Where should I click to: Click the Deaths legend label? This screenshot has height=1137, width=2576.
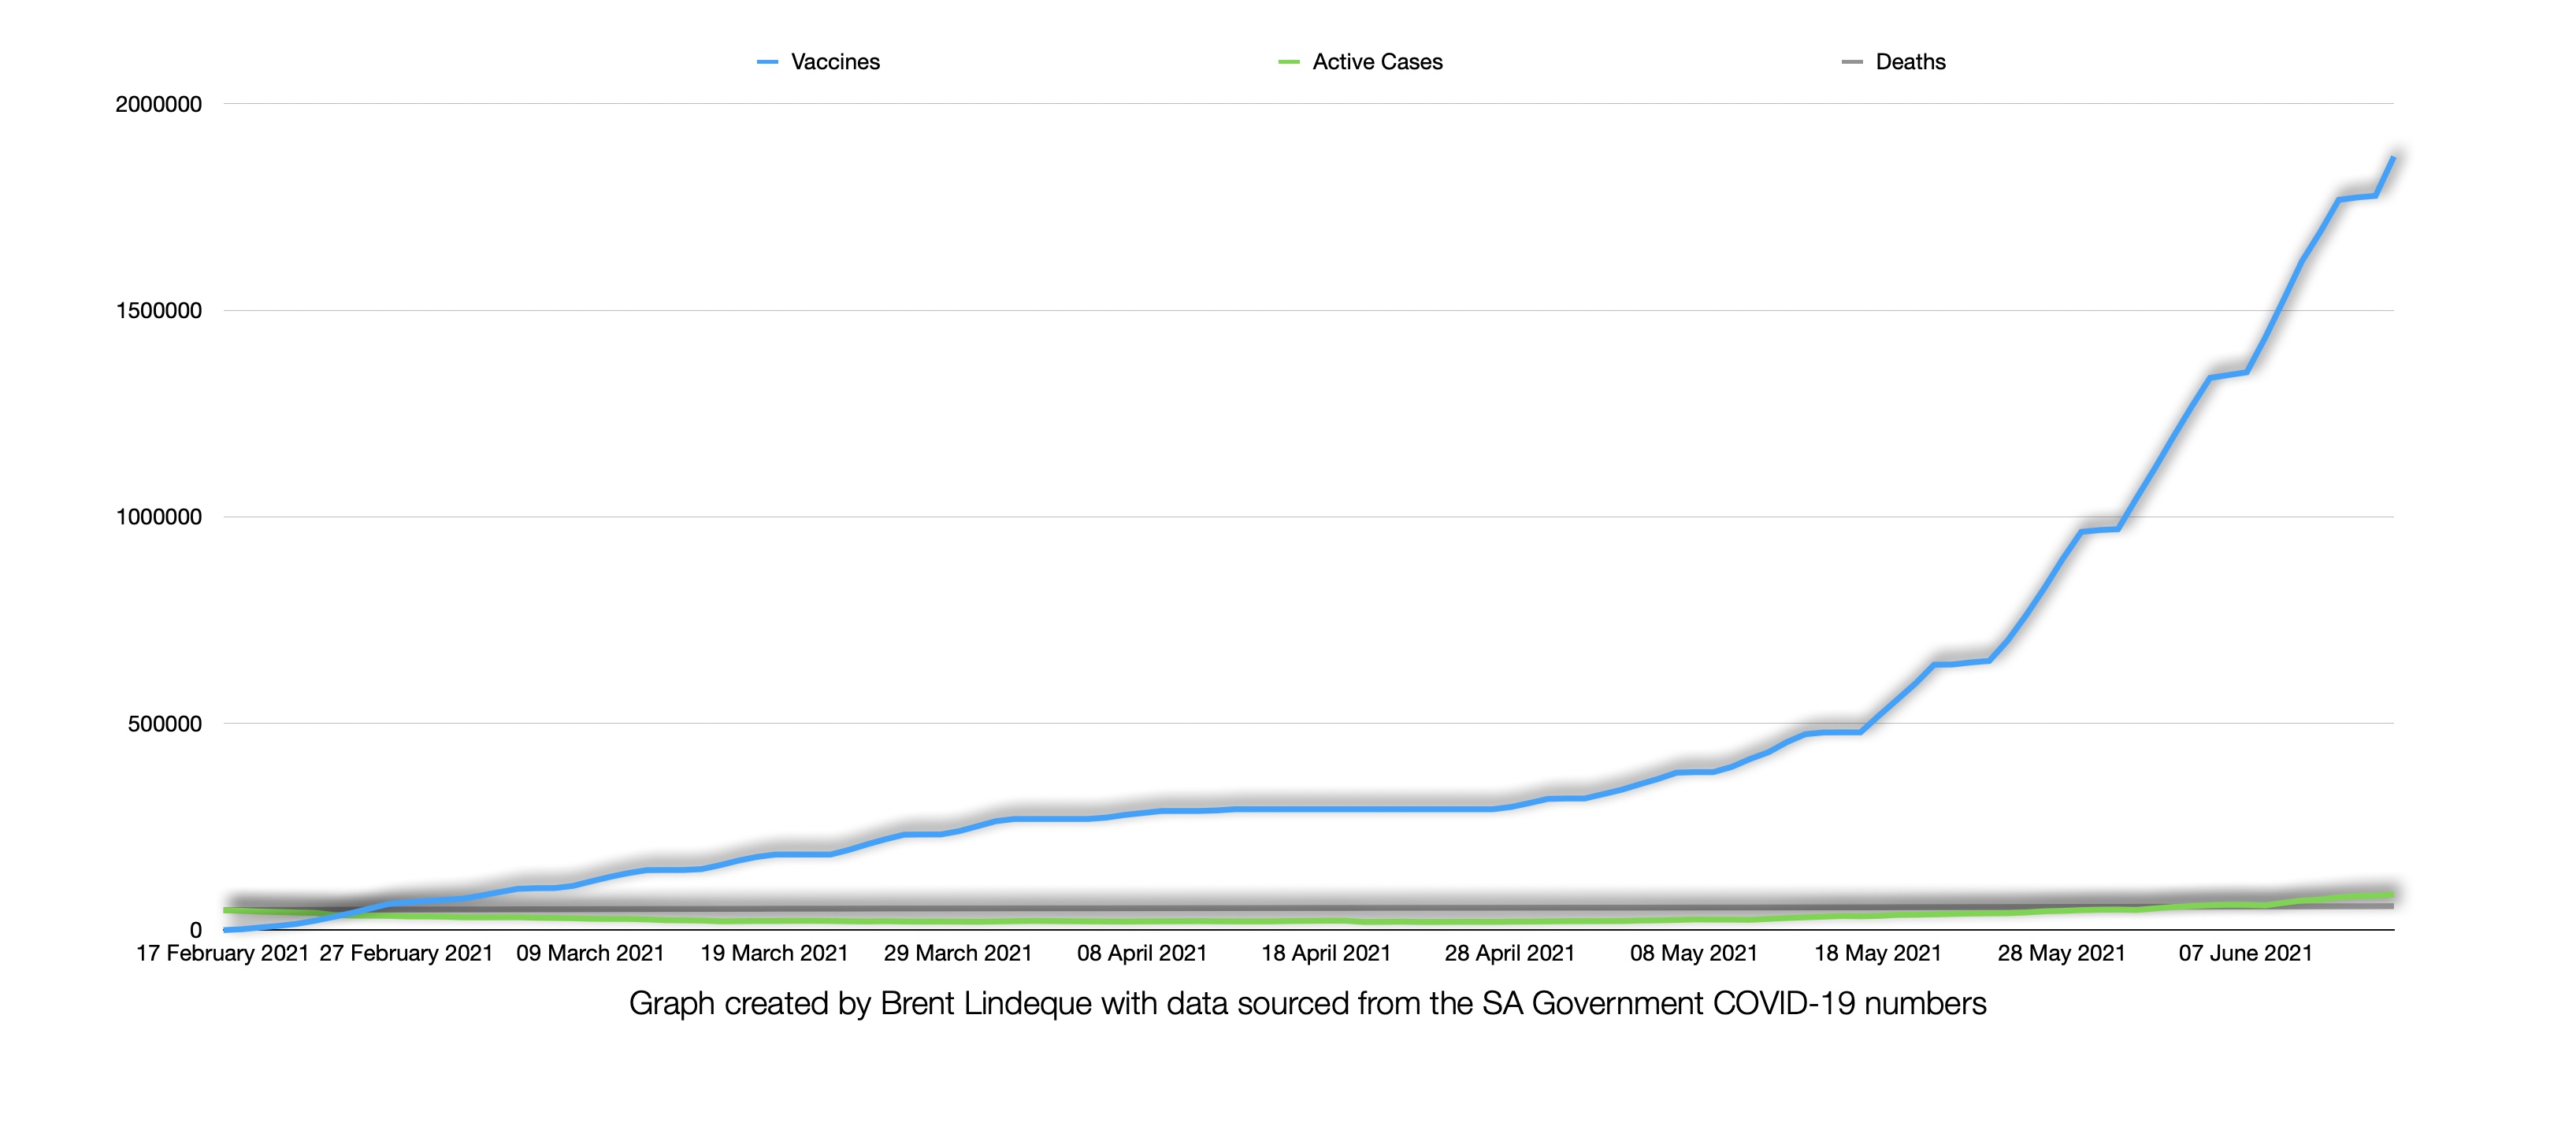click(x=1910, y=62)
